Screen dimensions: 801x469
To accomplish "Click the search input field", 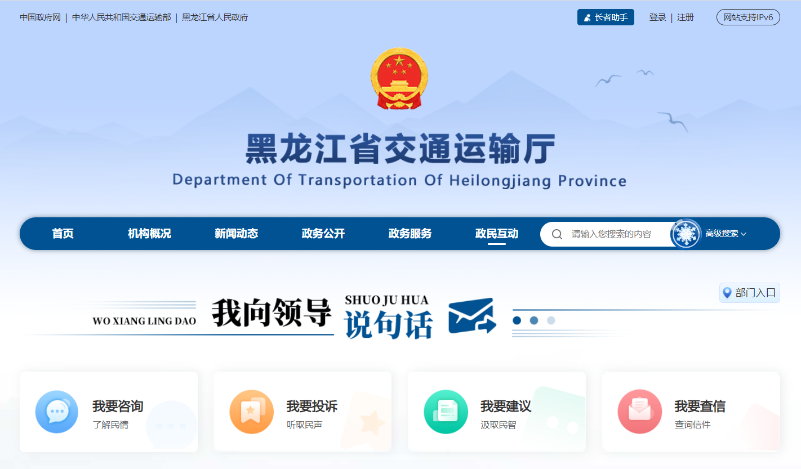I will pos(611,234).
